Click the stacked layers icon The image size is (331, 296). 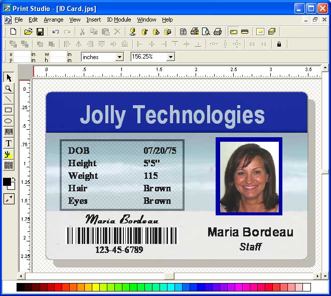pyautogui.click(x=272, y=32)
